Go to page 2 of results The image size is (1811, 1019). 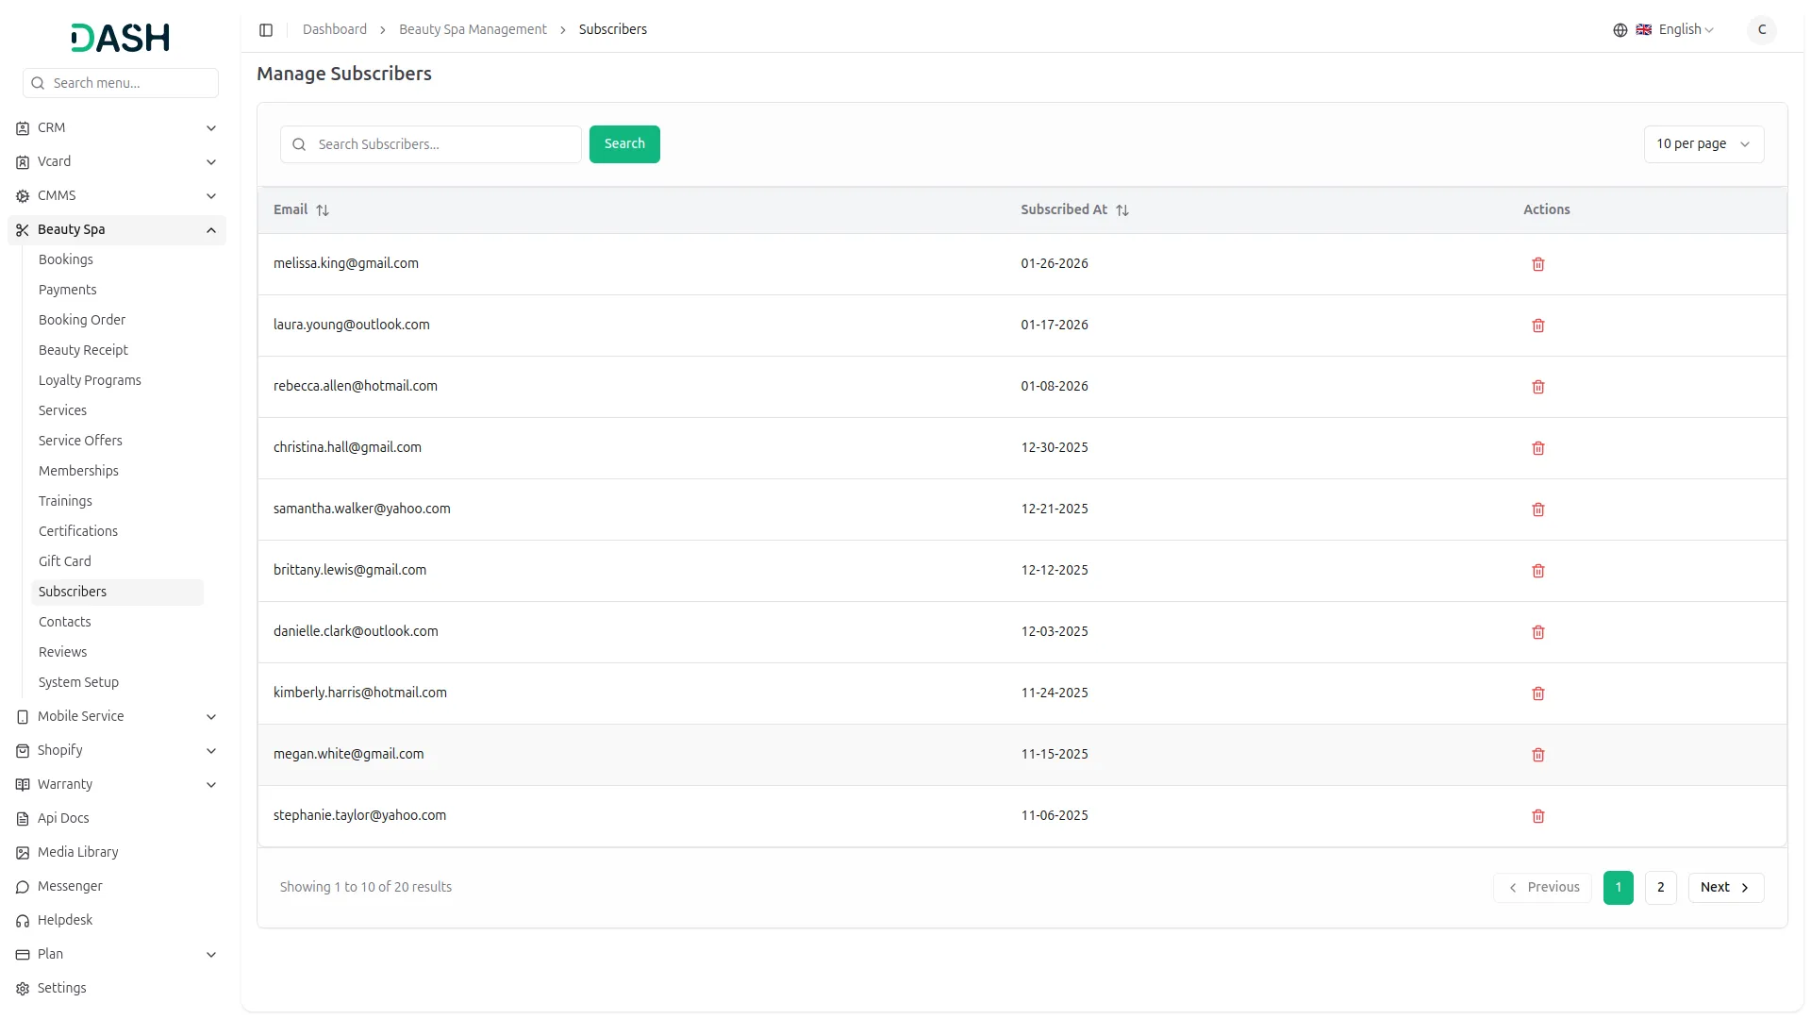(1660, 888)
